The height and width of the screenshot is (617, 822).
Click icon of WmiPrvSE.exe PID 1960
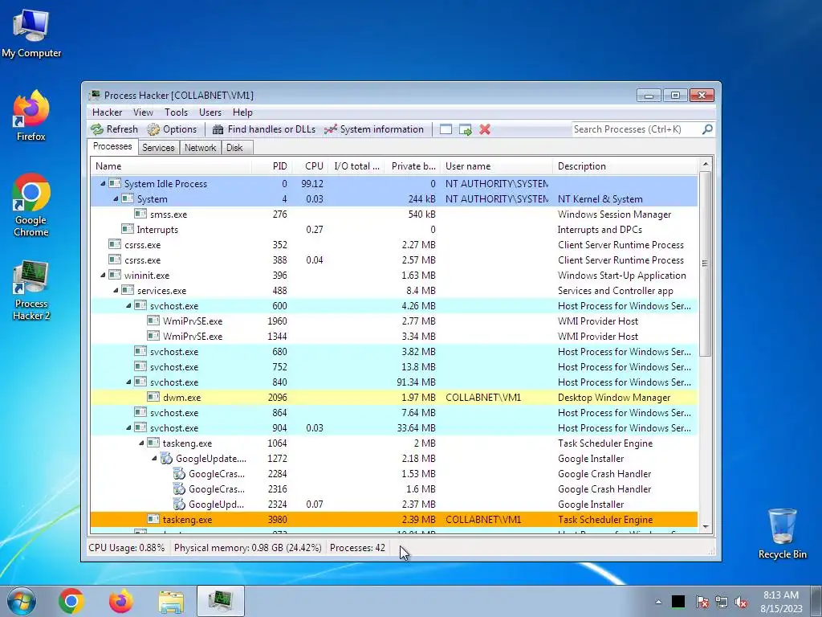[x=153, y=321]
